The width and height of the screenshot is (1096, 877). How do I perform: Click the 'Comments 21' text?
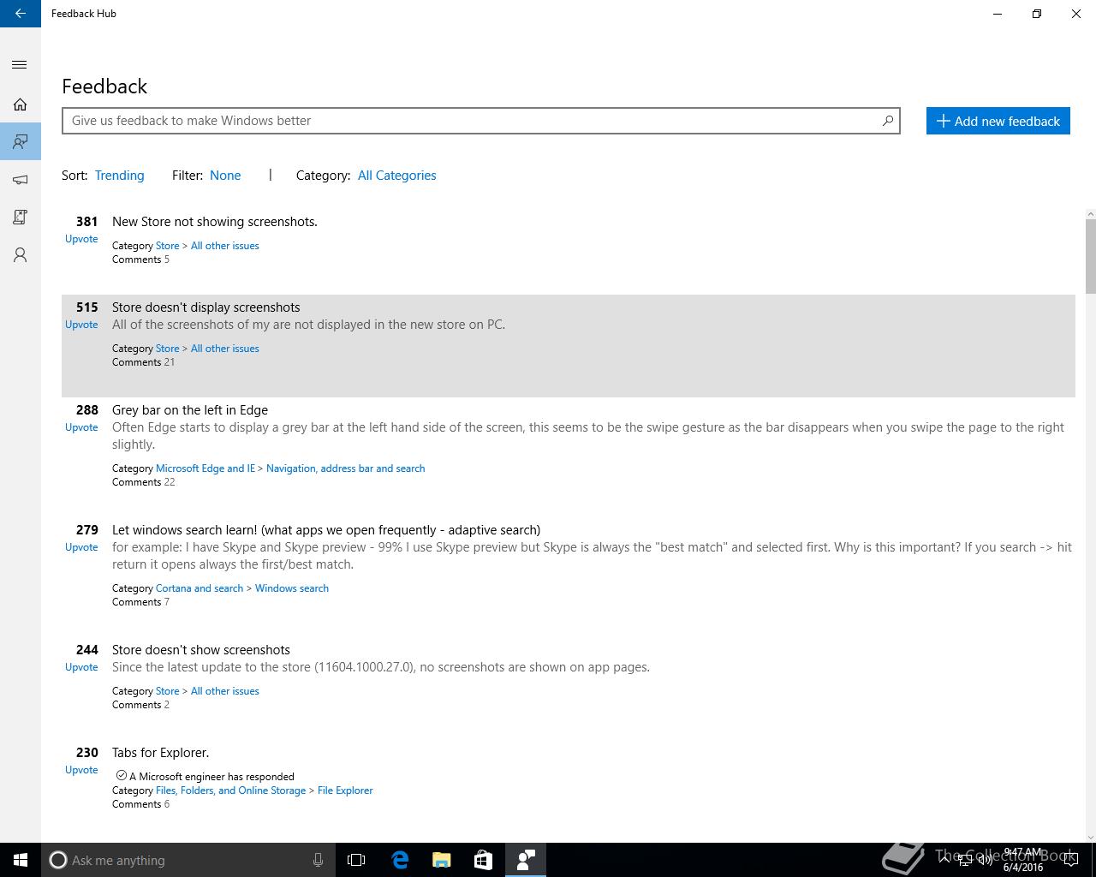(x=144, y=362)
